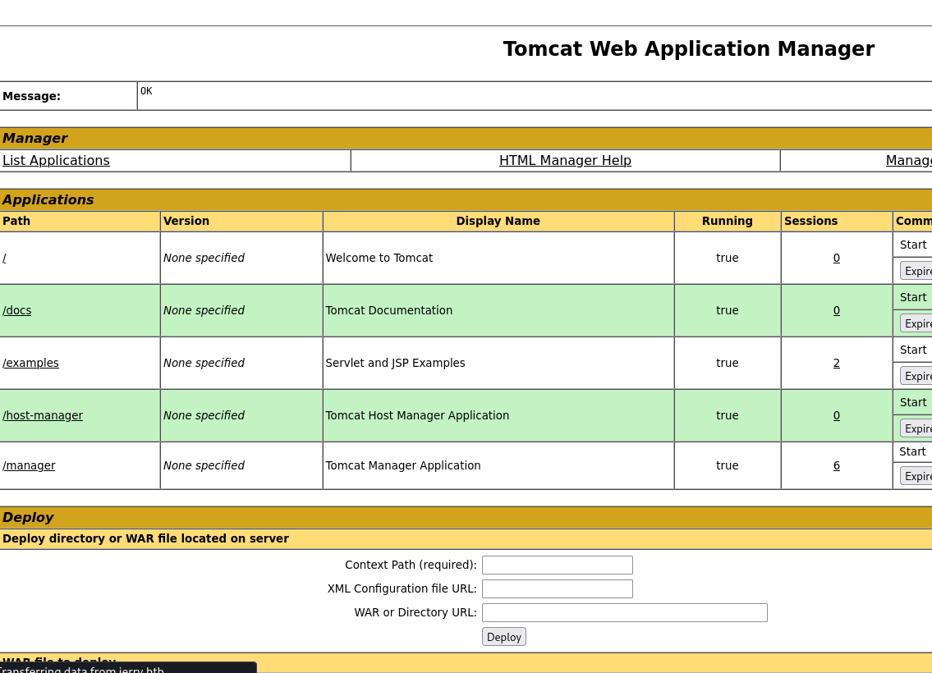View sessions count for Tomcat Documentation
This screenshot has height=673, width=932.
click(836, 310)
